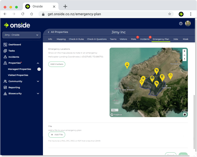Open the map attribution info icon

(185, 114)
